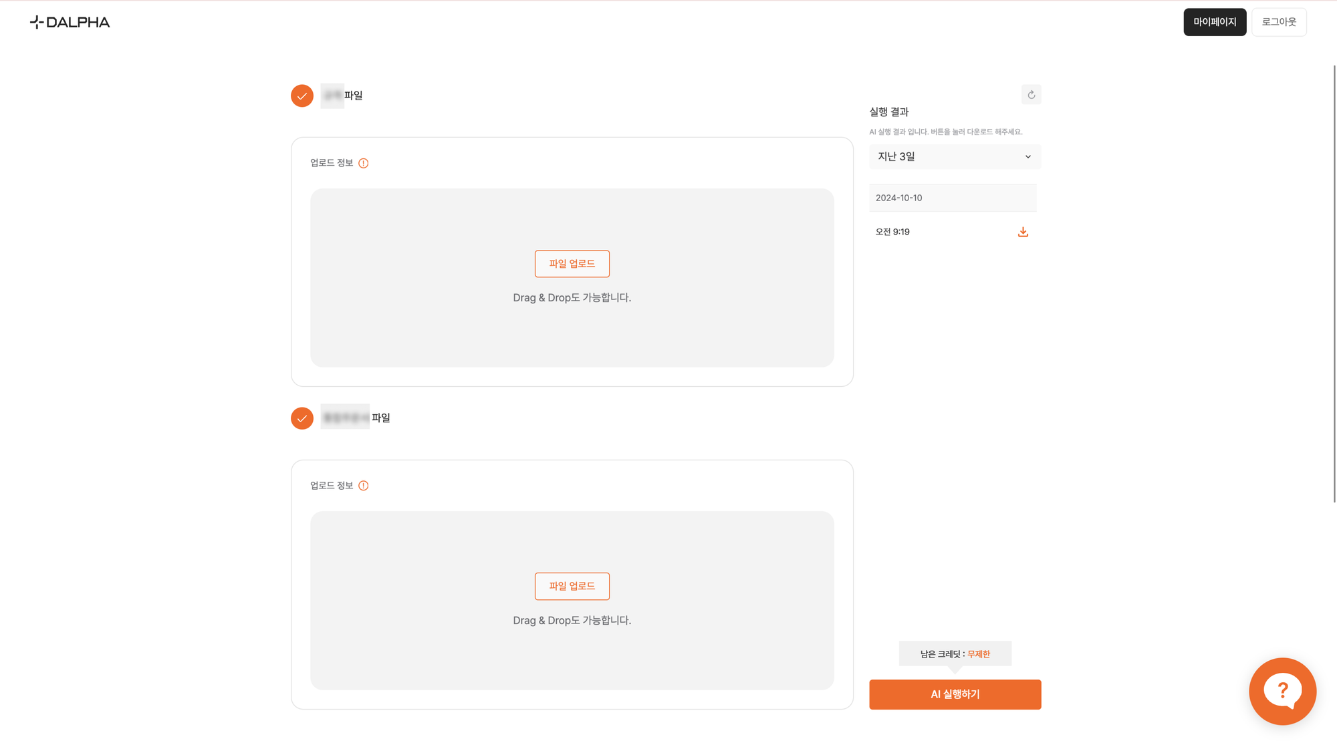The height and width of the screenshot is (741, 1337).
Task: Expand the 2024-10-10 results entry
Action: [x=953, y=198]
